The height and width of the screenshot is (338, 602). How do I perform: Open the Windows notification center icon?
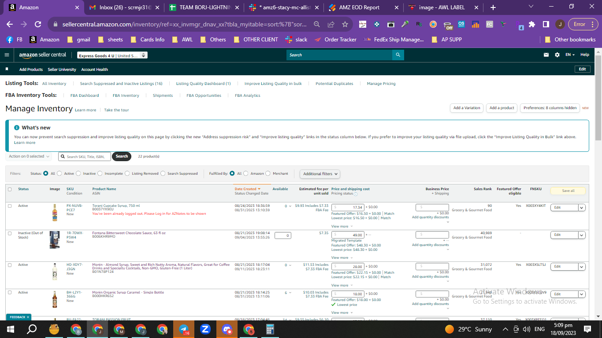tap(587, 329)
